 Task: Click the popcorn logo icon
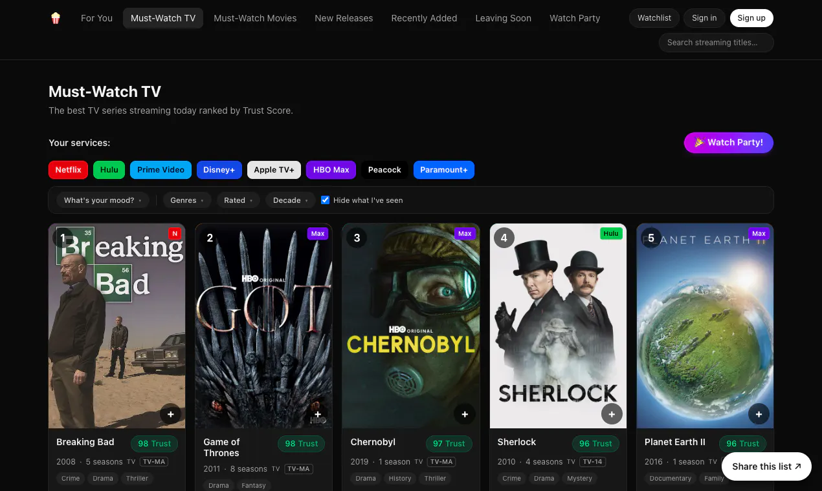pyautogui.click(x=56, y=18)
